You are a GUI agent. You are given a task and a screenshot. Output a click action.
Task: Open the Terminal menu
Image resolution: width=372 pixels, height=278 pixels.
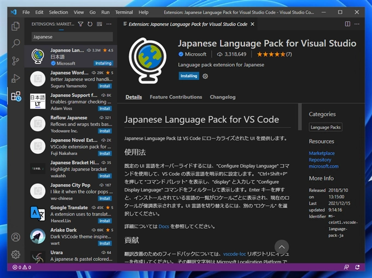coord(124,12)
